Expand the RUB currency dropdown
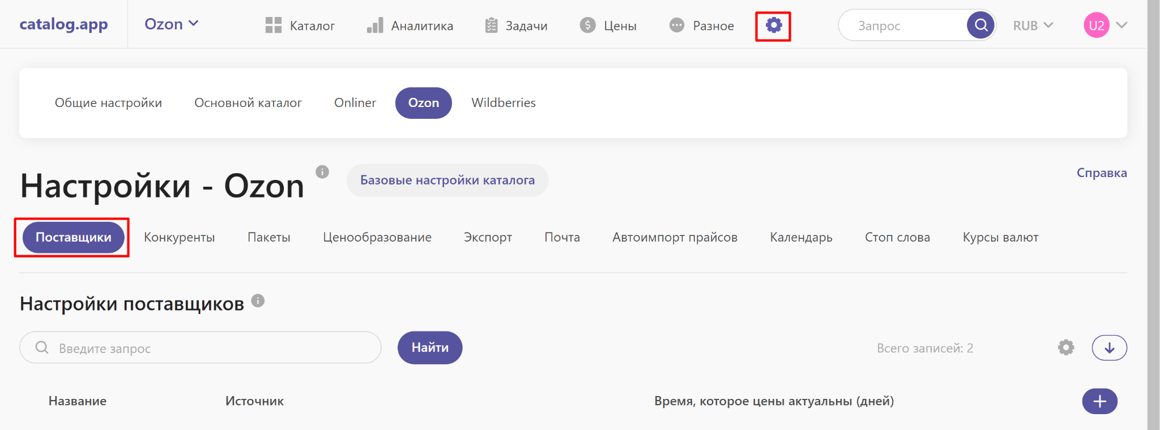The height and width of the screenshot is (430, 1160). click(1033, 25)
